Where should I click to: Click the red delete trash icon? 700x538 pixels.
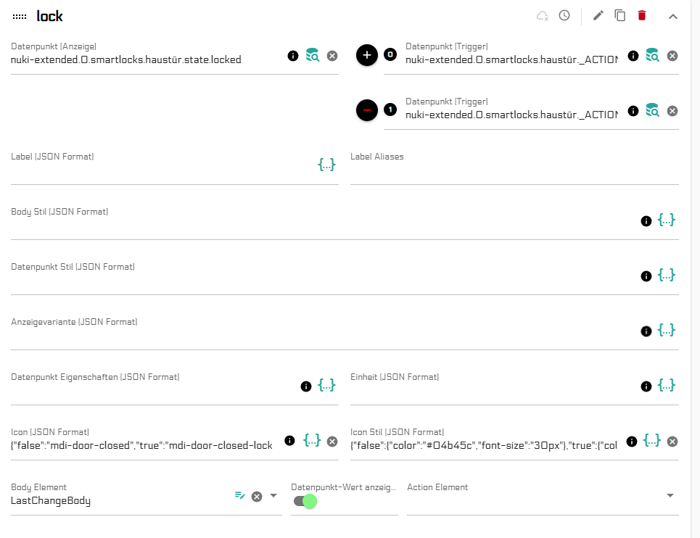pyautogui.click(x=641, y=15)
